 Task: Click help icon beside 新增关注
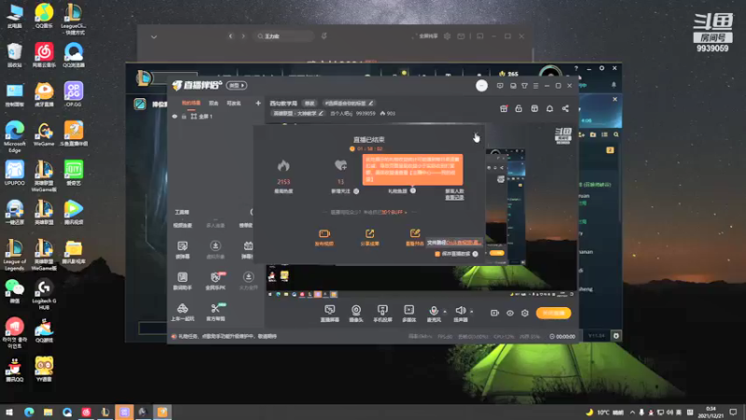click(x=356, y=191)
